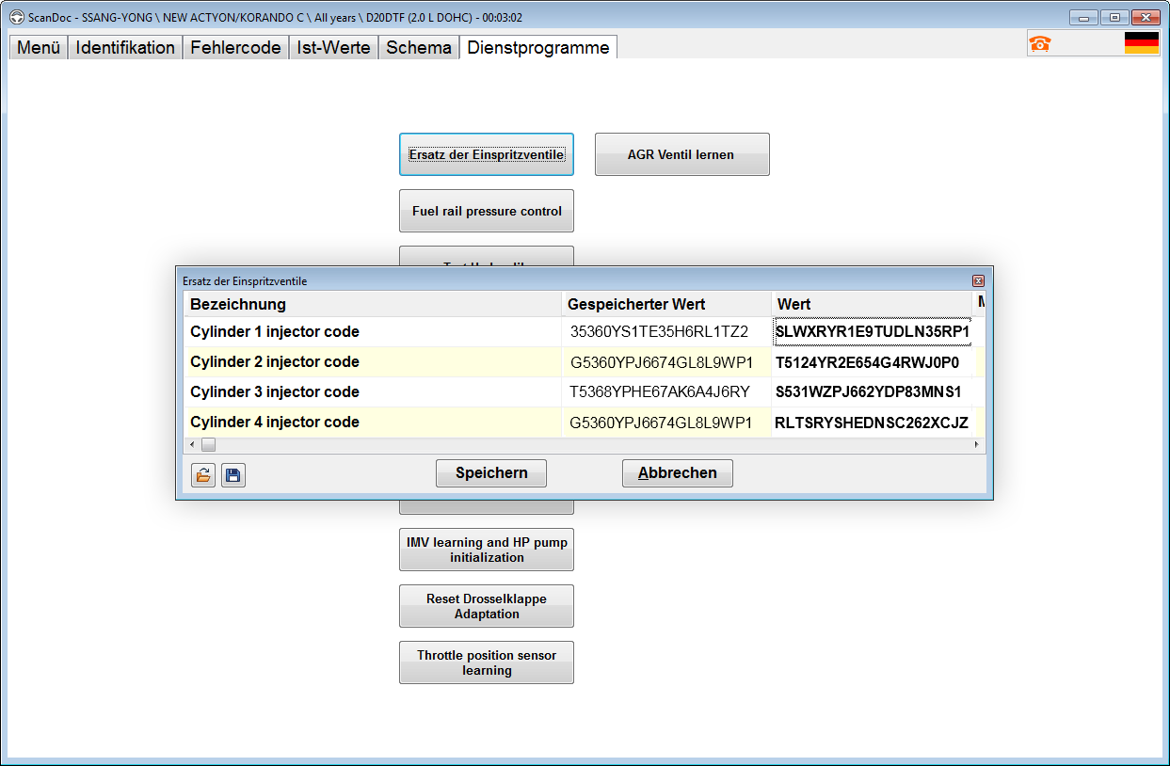Click the AGR Ventil lernen button
The width and height of the screenshot is (1170, 766).
(681, 154)
